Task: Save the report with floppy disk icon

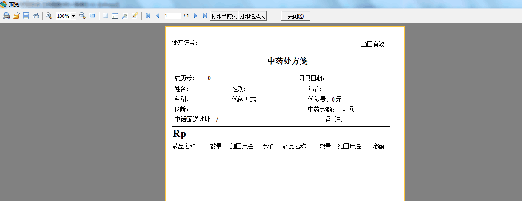Action: point(26,16)
